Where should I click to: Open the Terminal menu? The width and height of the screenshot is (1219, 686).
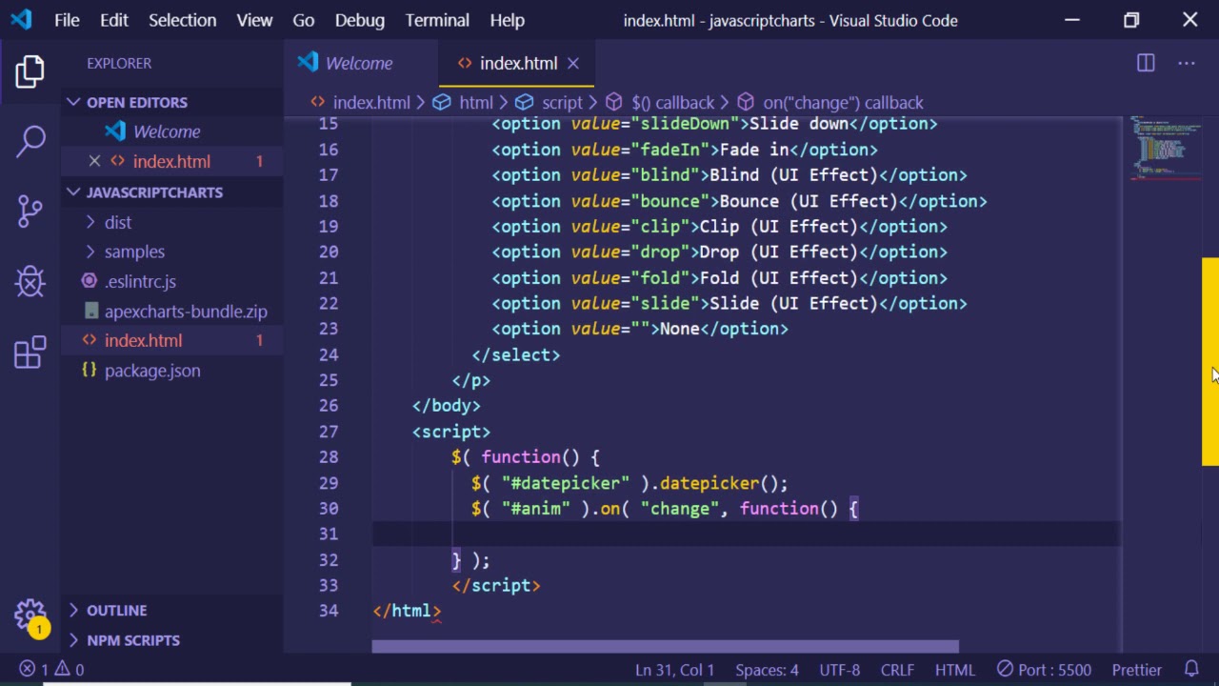(x=437, y=20)
